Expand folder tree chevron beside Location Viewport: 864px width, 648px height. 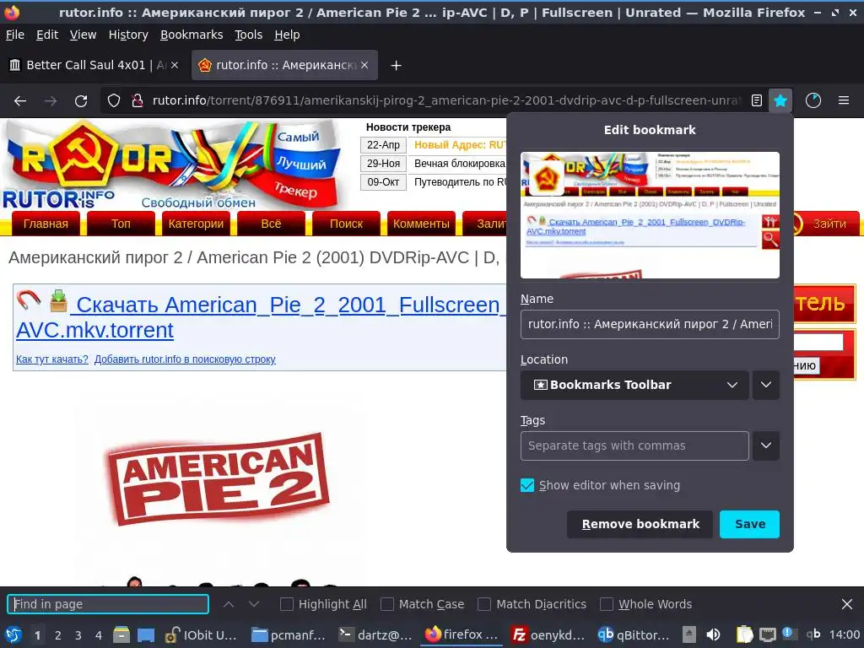click(766, 385)
